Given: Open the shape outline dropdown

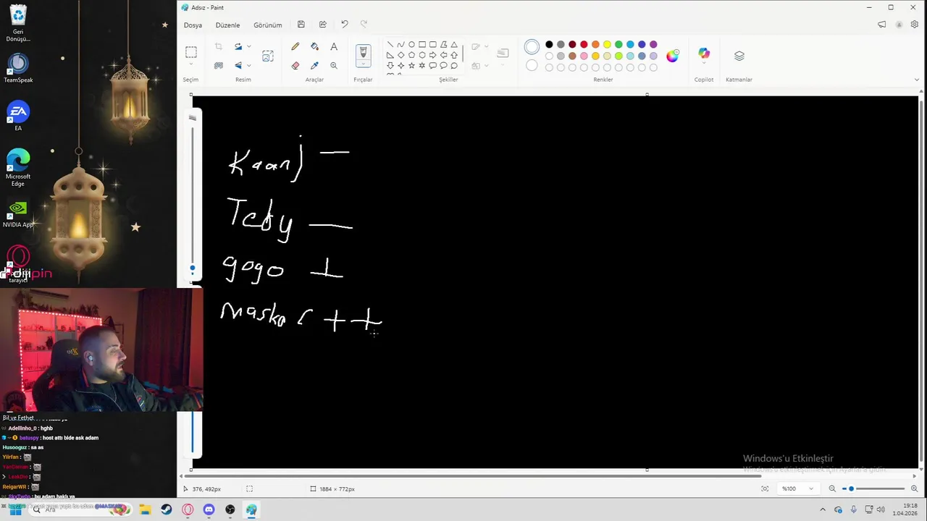Looking at the screenshot, I should (486, 46).
